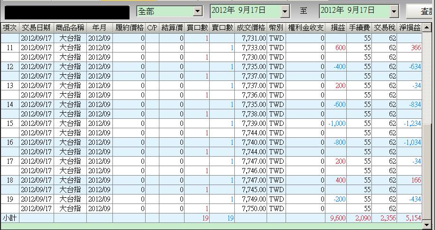Click the 7,736.00 price cell
This screenshot has width=435, height=230.
[251, 95]
